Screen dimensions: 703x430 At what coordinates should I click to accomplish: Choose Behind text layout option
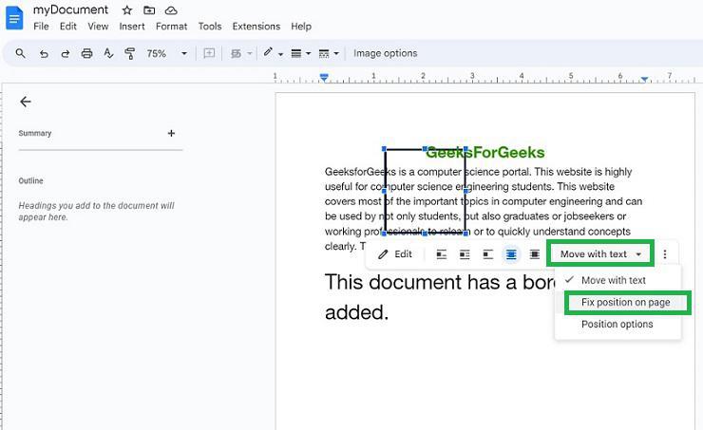pos(511,254)
